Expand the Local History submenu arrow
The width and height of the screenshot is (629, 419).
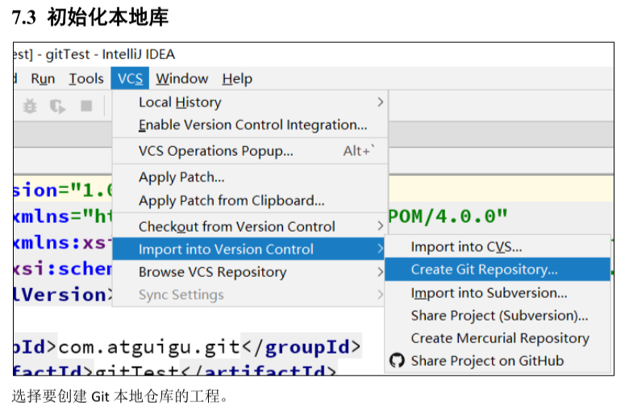point(380,102)
